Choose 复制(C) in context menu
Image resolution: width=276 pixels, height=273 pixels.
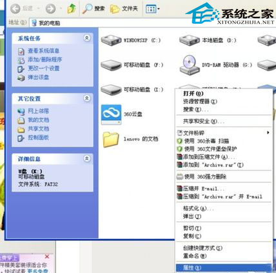coord(224,236)
